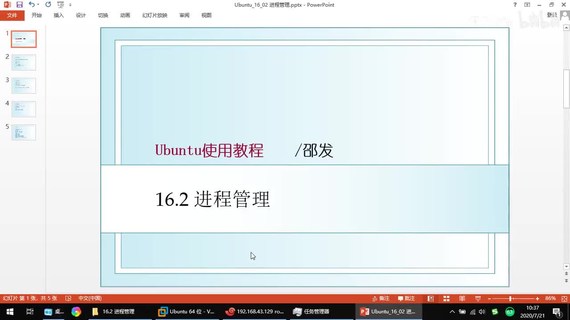This screenshot has width=570, height=320.
Task: Switch to the 切换 ribbon tab
Action: tap(103, 15)
